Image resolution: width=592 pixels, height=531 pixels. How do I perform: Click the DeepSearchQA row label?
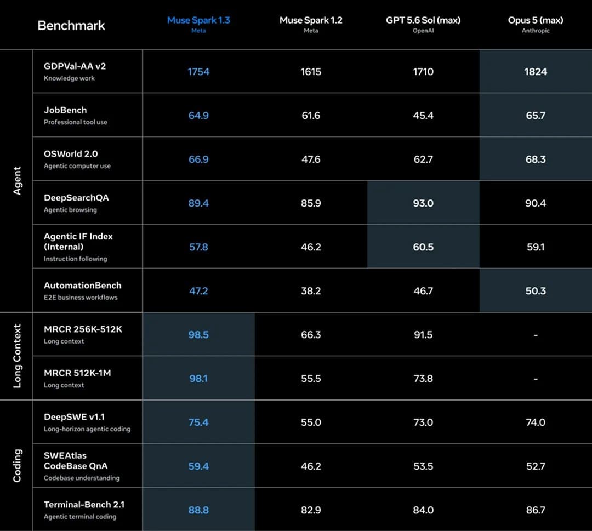click(x=76, y=198)
